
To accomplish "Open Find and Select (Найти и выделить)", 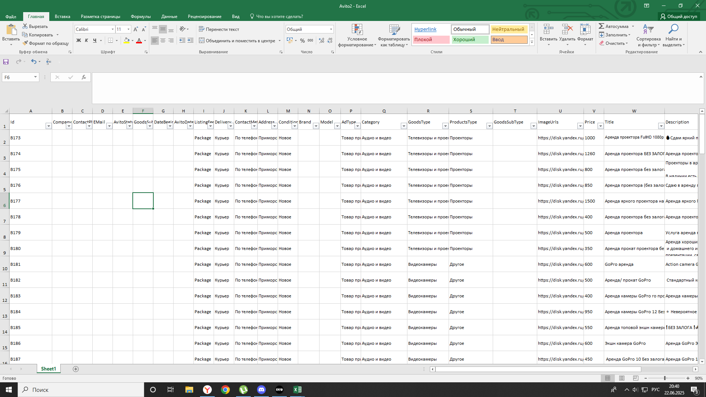I will (674, 36).
